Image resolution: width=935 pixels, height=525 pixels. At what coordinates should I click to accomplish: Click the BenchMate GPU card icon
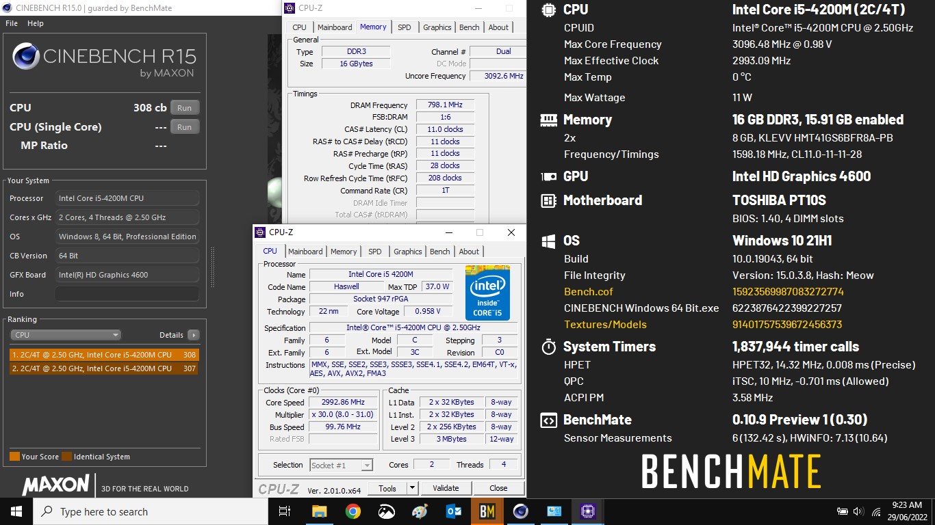pos(548,176)
